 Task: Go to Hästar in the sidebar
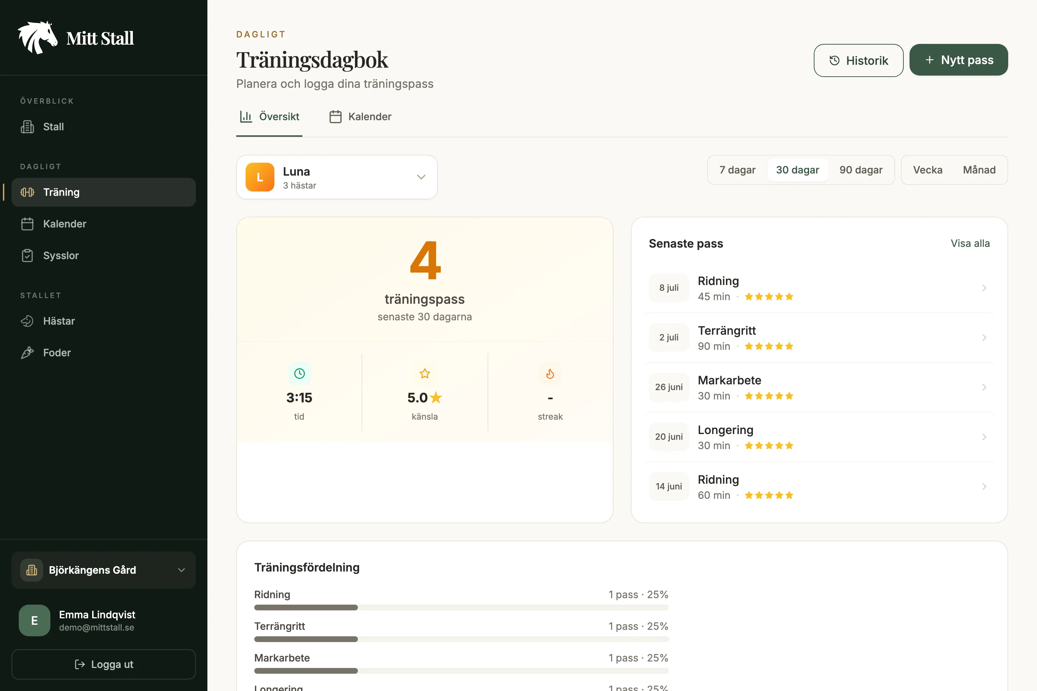point(104,321)
